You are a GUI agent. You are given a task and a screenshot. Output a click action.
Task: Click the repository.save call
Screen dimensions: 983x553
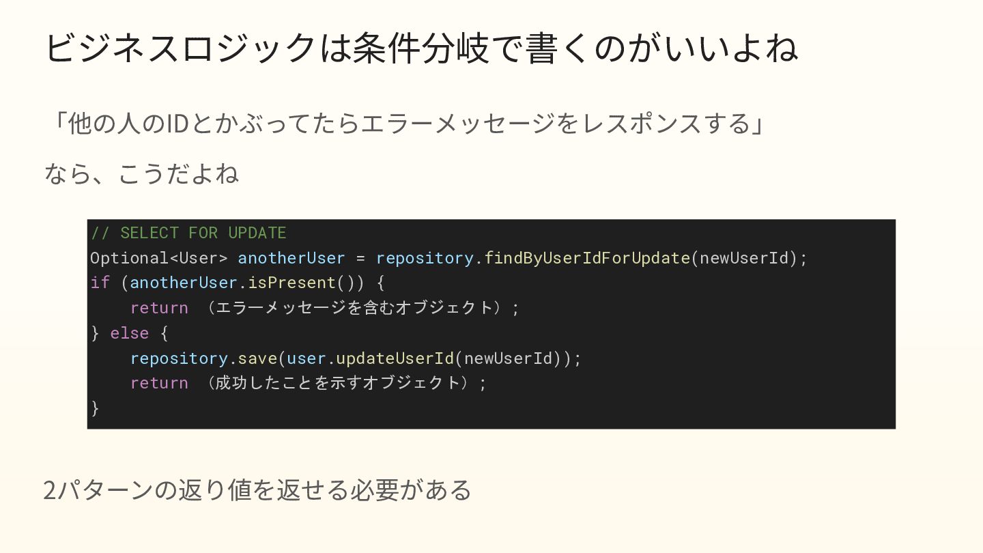coord(203,358)
